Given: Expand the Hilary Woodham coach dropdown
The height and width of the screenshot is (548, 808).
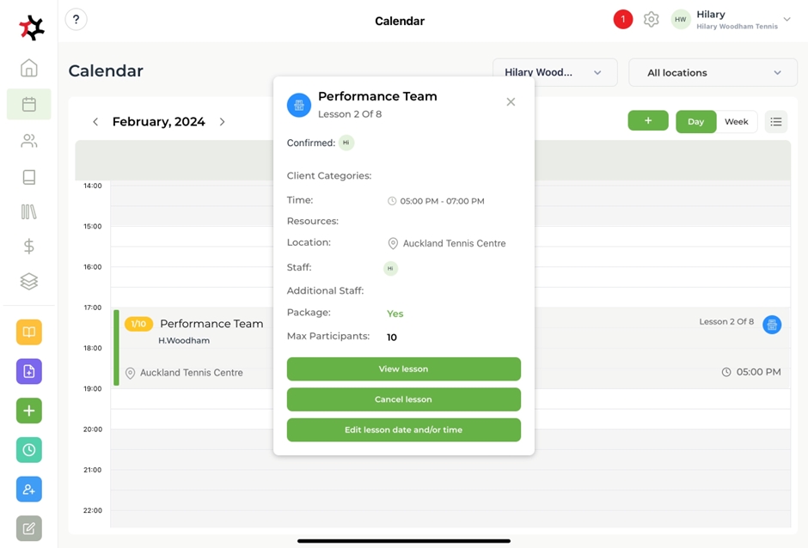Looking at the screenshot, I should [554, 73].
